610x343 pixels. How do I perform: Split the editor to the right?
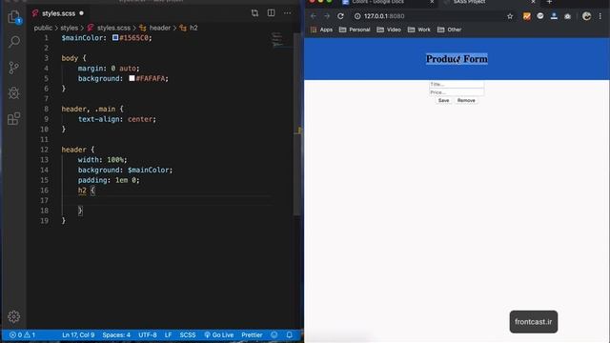click(x=271, y=13)
